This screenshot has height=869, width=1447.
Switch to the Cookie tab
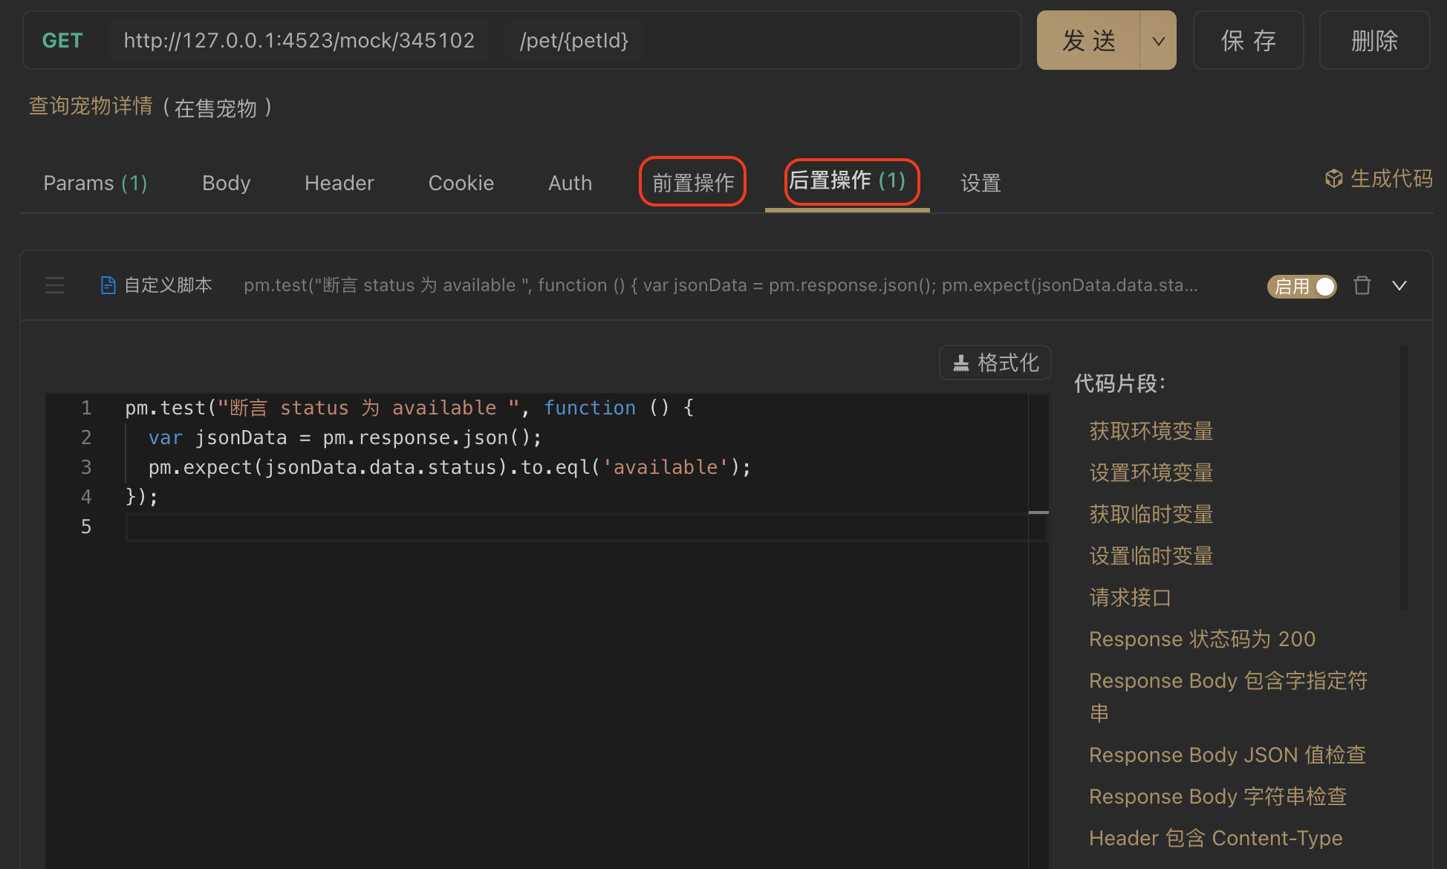click(461, 183)
